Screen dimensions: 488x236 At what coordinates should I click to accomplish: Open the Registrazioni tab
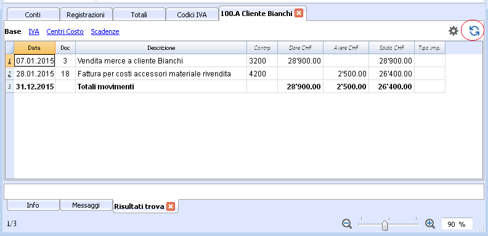tap(86, 15)
